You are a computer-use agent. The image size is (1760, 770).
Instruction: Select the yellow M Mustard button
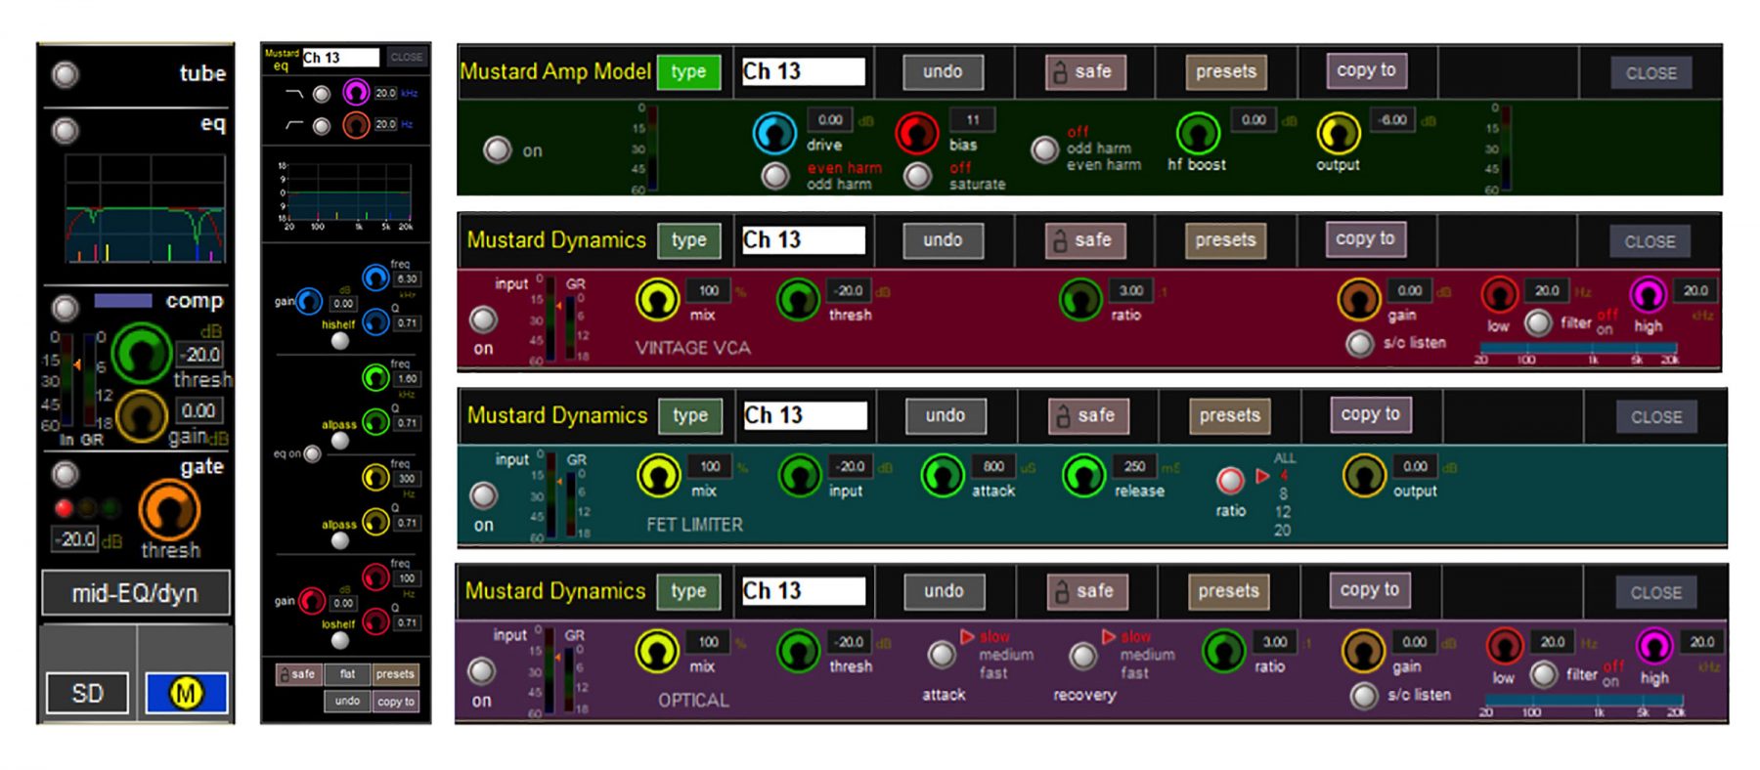tap(186, 693)
